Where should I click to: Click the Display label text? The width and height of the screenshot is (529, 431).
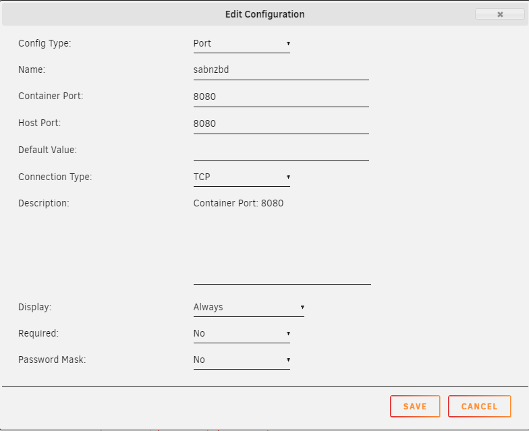pos(35,308)
